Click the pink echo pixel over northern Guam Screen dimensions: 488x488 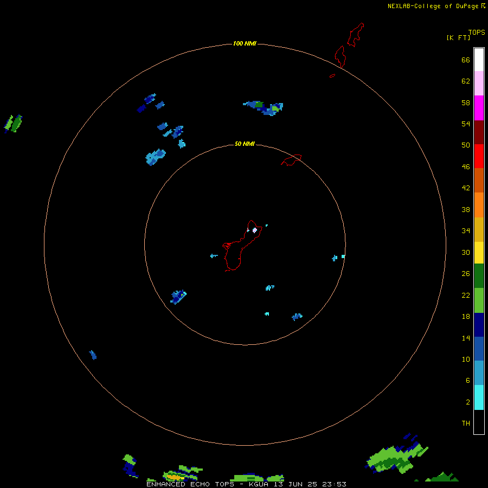(255, 230)
